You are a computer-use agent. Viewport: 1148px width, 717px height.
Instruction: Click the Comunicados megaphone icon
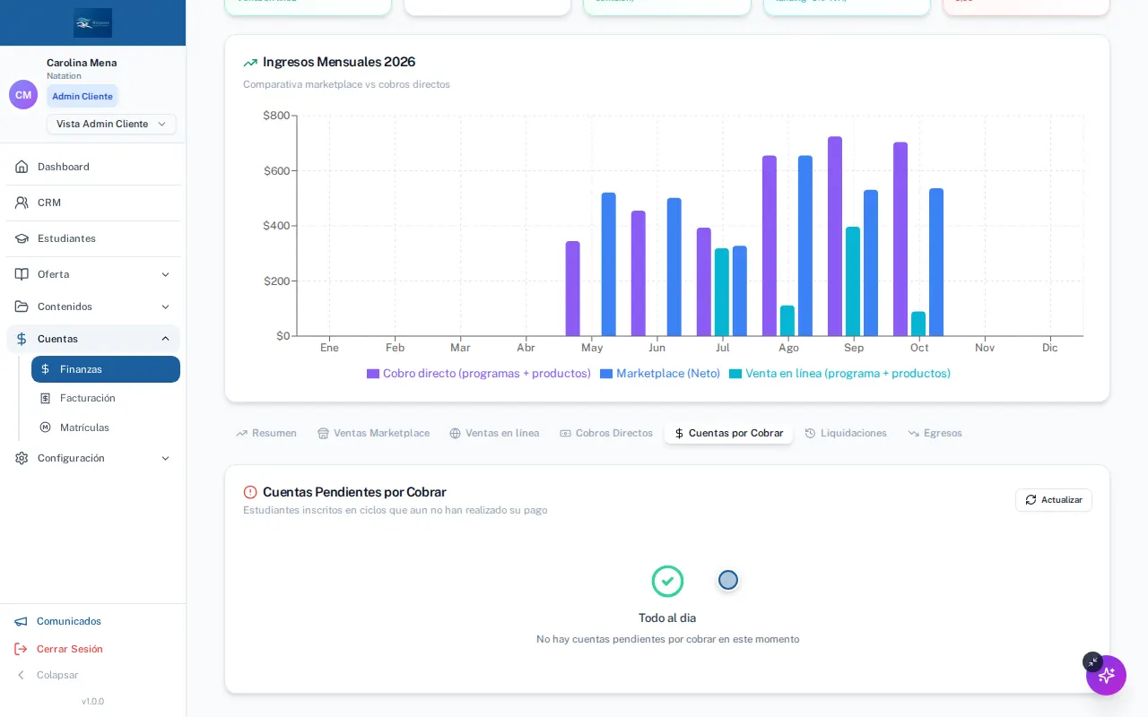click(21, 621)
